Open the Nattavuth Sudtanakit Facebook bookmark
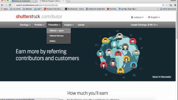 tap(95, 9)
